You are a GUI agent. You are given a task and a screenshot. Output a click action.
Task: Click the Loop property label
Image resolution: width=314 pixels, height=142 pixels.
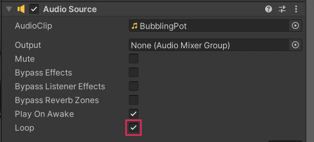[24, 128]
